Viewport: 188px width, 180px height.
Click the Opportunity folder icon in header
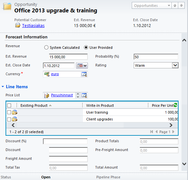[7, 7]
